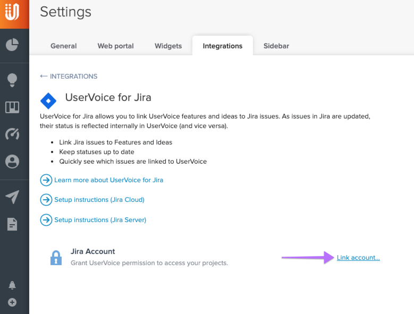Go to the lightbulb ideas icon
Image resolution: width=414 pixels, height=314 pixels.
pos(12,80)
